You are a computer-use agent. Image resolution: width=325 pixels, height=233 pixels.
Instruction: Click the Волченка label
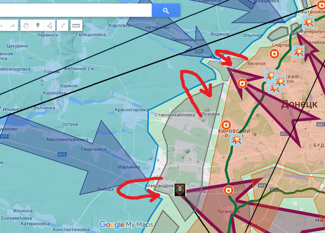pos(44,108)
